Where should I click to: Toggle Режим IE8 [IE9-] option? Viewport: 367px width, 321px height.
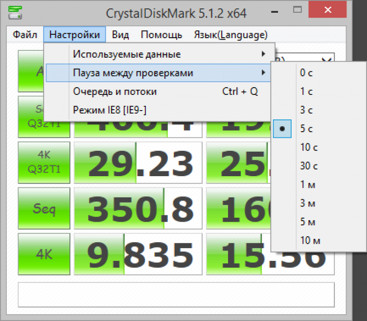(158, 110)
